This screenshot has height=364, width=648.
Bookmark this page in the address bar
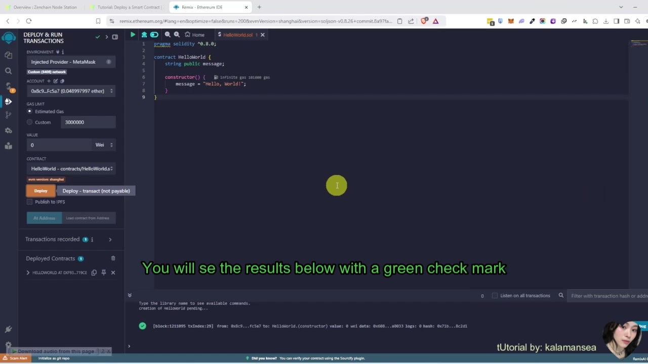pos(98,21)
